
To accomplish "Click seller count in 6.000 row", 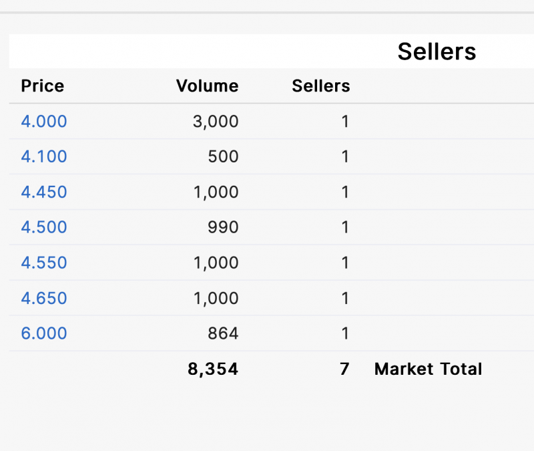I will click(345, 333).
